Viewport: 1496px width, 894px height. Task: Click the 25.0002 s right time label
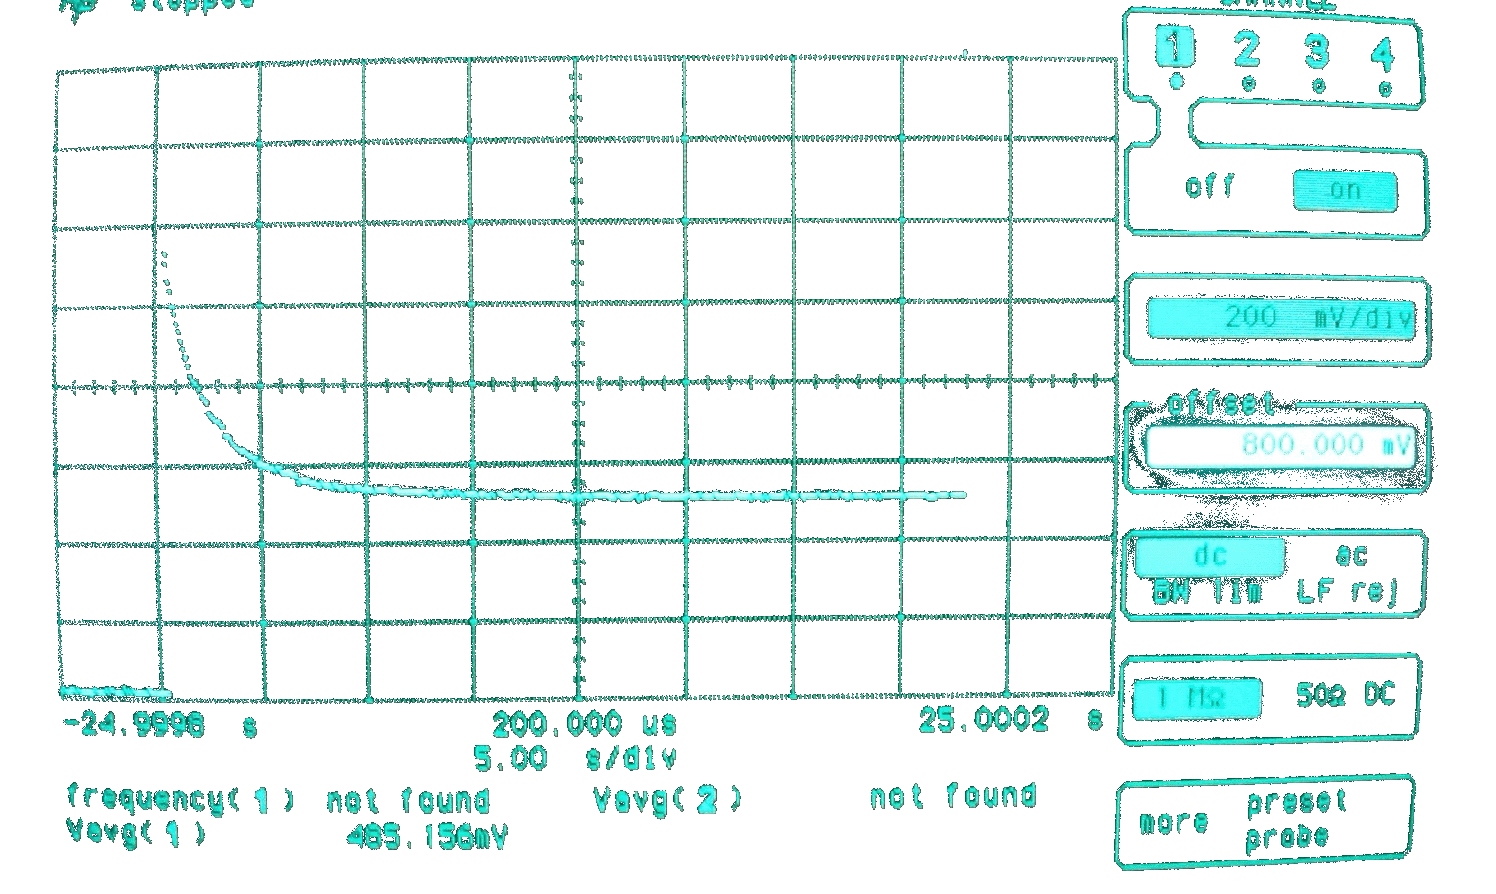coord(1011,720)
